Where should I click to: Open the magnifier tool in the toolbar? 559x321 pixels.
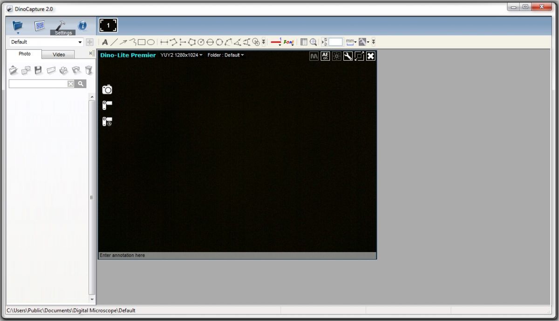click(x=314, y=42)
